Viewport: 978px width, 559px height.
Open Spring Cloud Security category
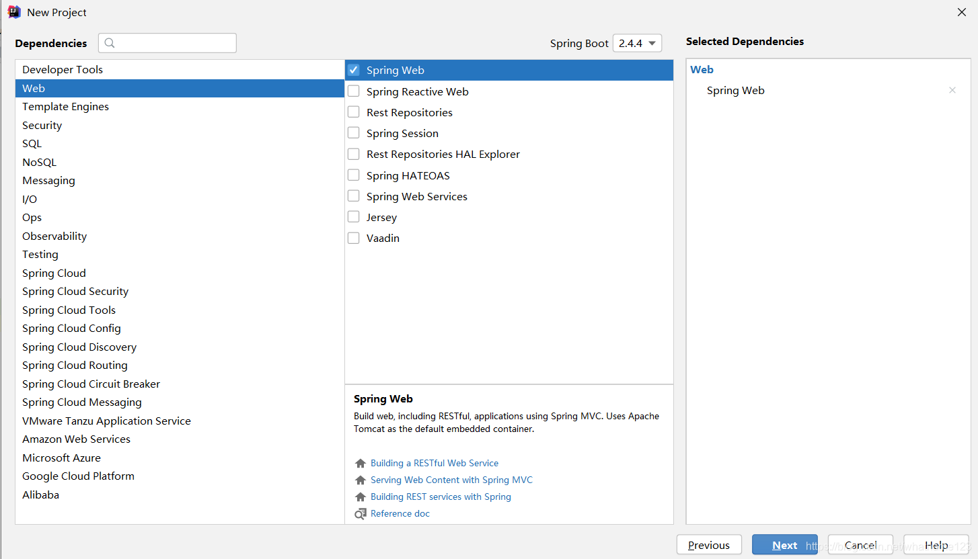tap(180, 292)
